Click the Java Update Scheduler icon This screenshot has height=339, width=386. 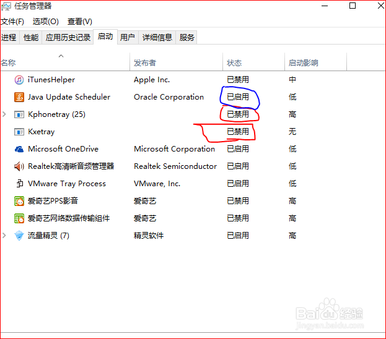(x=19, y=97)
